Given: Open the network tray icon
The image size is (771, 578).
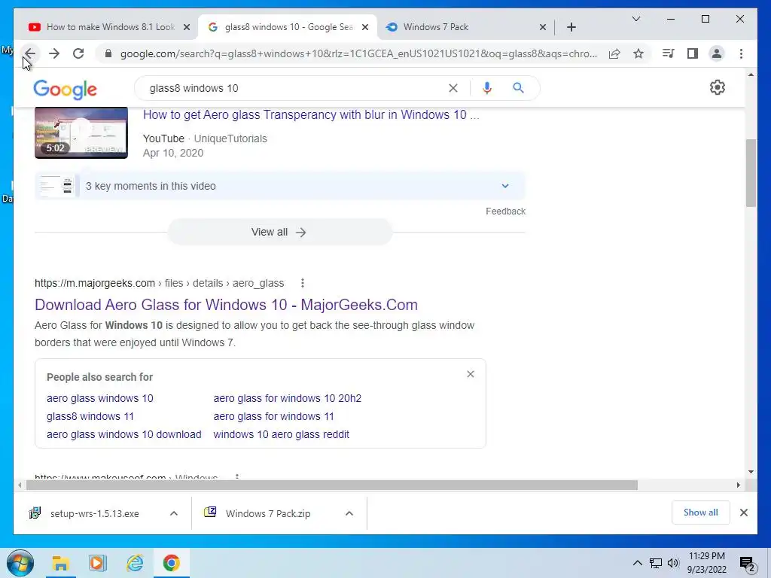Looking at the screenshot, I should click(x=656, y=563).
